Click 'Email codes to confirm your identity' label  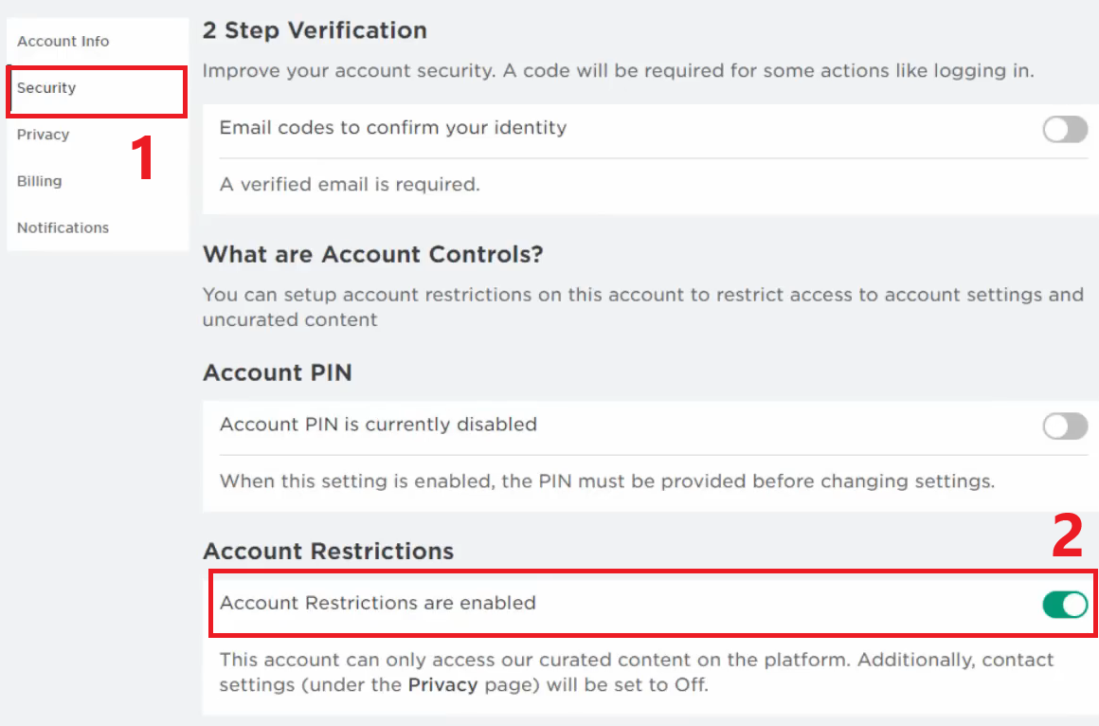pos(392,128)
